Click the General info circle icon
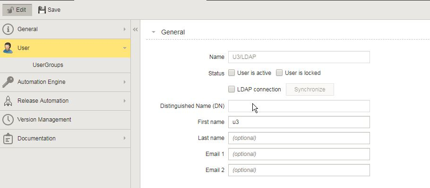The height and width of the screenshot is (188, 430). [x=8, y=29]
